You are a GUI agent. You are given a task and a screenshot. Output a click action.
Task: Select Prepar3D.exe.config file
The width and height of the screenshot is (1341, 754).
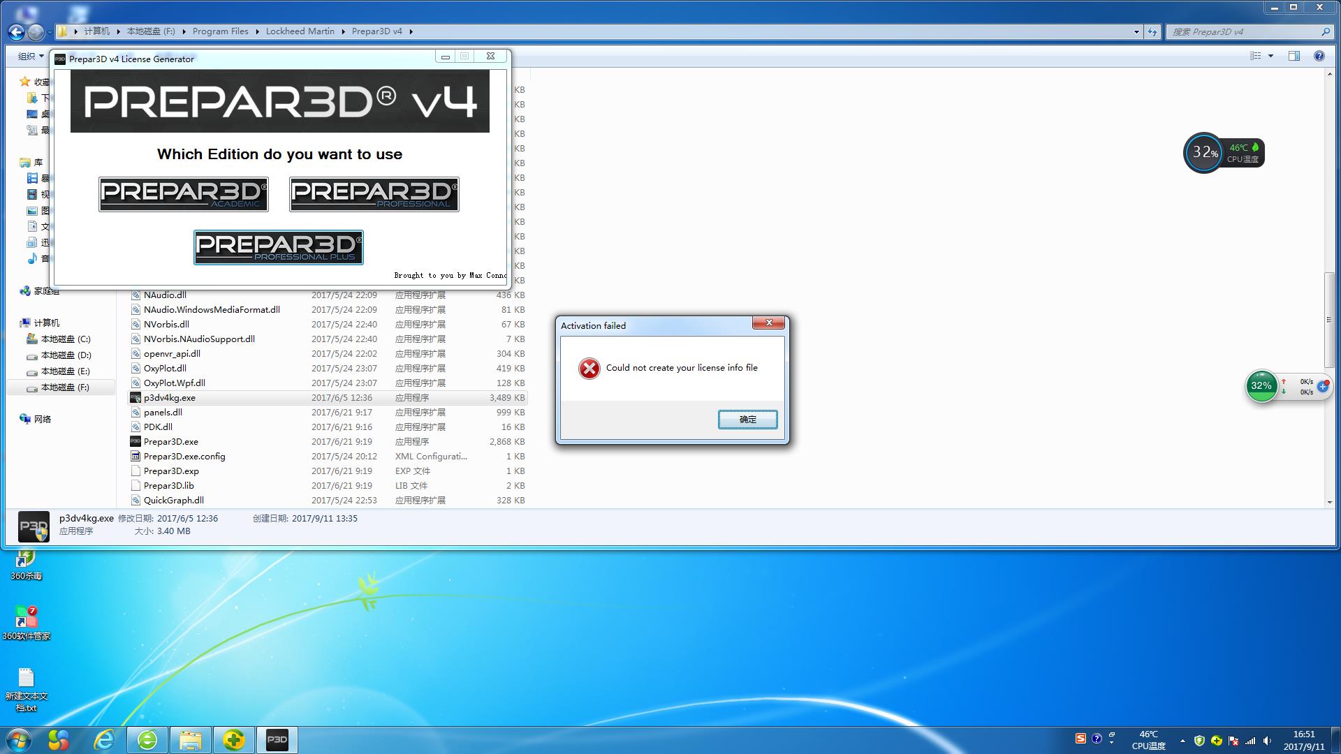[184, 456]
